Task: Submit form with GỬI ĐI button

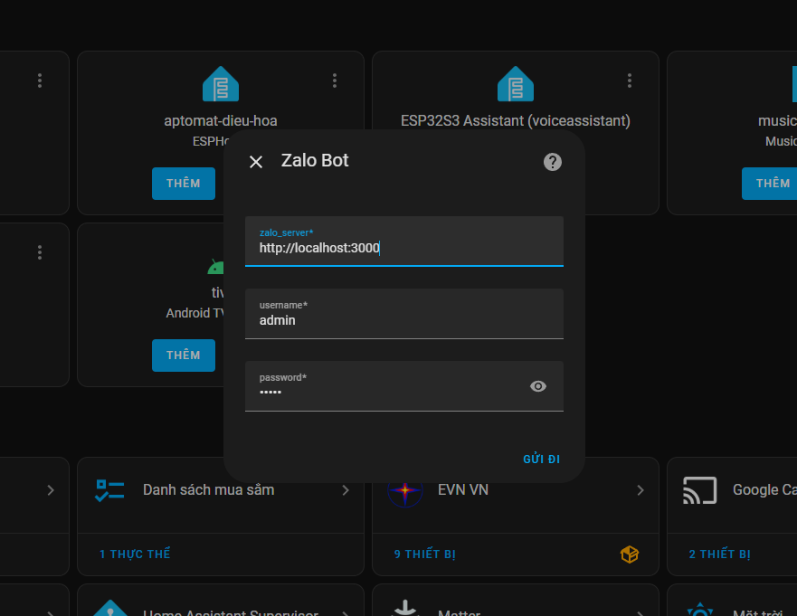Action: 541,459
